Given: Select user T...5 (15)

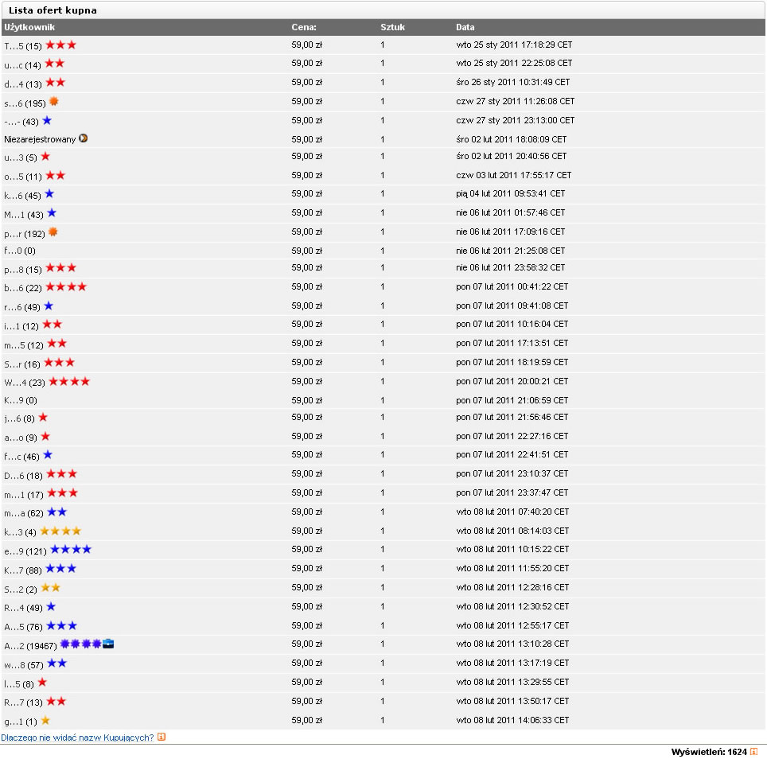Looking at the screenshot, I should pyautogui.click(x=23, y=46).
